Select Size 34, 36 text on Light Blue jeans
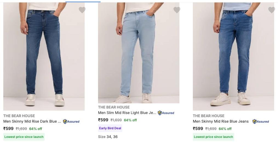This screenshot has width=278, height=142. (x=108, y=137)
